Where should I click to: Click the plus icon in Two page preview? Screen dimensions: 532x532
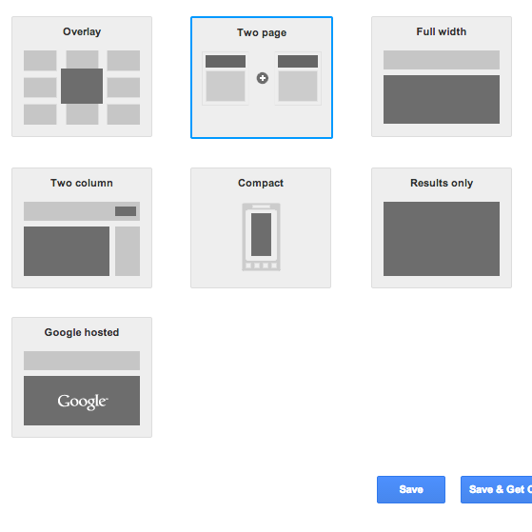(x=263, y=78)
